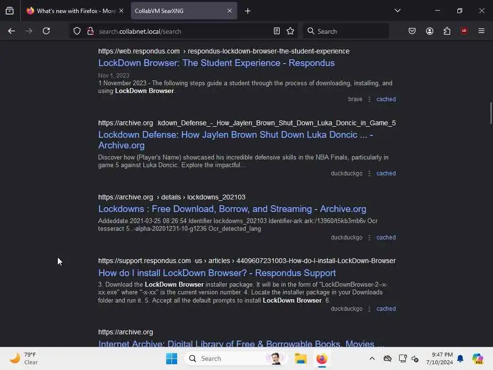
Task: Open the uBlock Origin extension icon
Action: pyautogui.click(x=464, y=31)
